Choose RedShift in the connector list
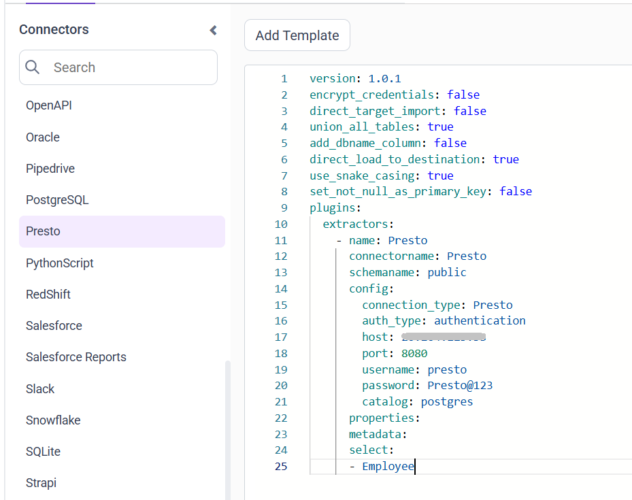Screen dimensions: 632x500 coord(48,294)
